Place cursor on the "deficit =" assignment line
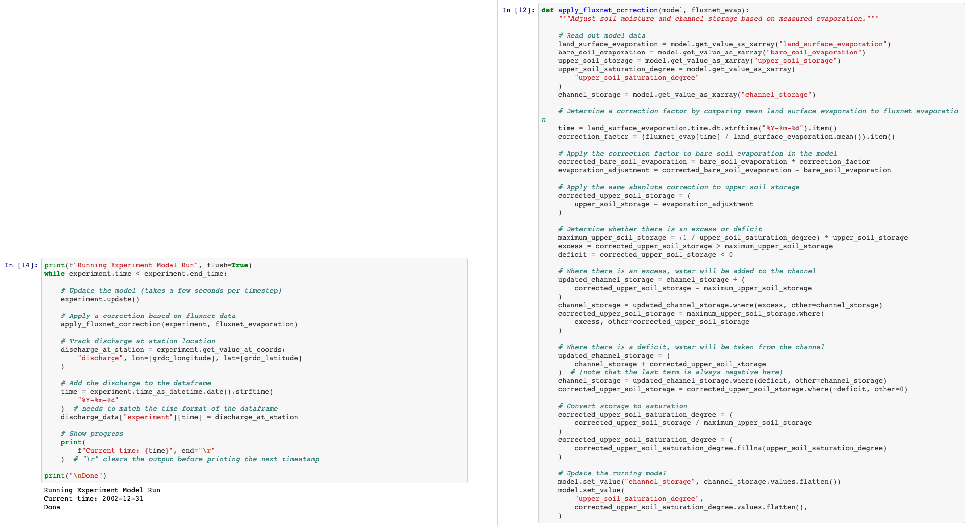This screenshot has width=965, height=526. tap(645, 255)
